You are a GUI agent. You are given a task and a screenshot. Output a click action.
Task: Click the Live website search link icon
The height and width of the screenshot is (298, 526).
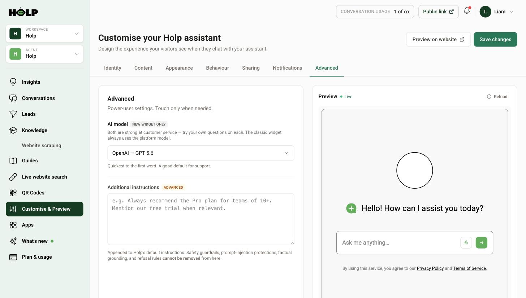pos(13,177)
